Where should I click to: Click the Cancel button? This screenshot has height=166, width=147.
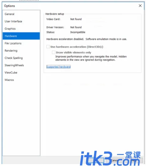pos(115,161)
